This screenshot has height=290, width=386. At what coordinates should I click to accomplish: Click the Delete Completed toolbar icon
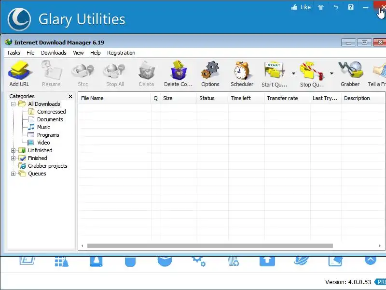tap(178, 73)
